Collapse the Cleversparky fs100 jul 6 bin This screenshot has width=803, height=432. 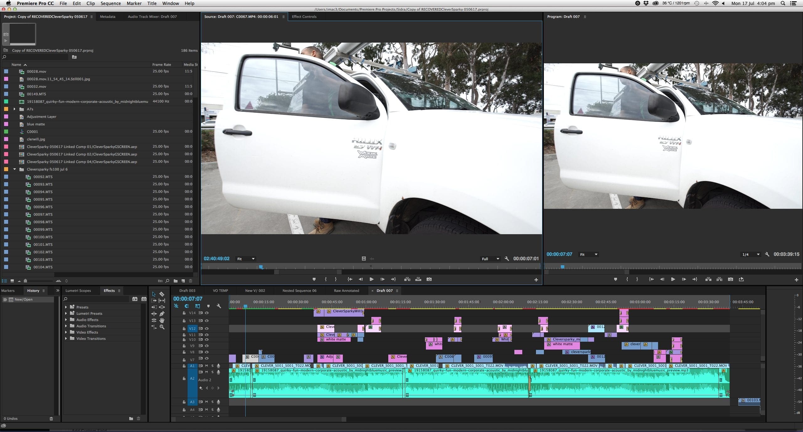pyautogui.click(x=14, y=169)
